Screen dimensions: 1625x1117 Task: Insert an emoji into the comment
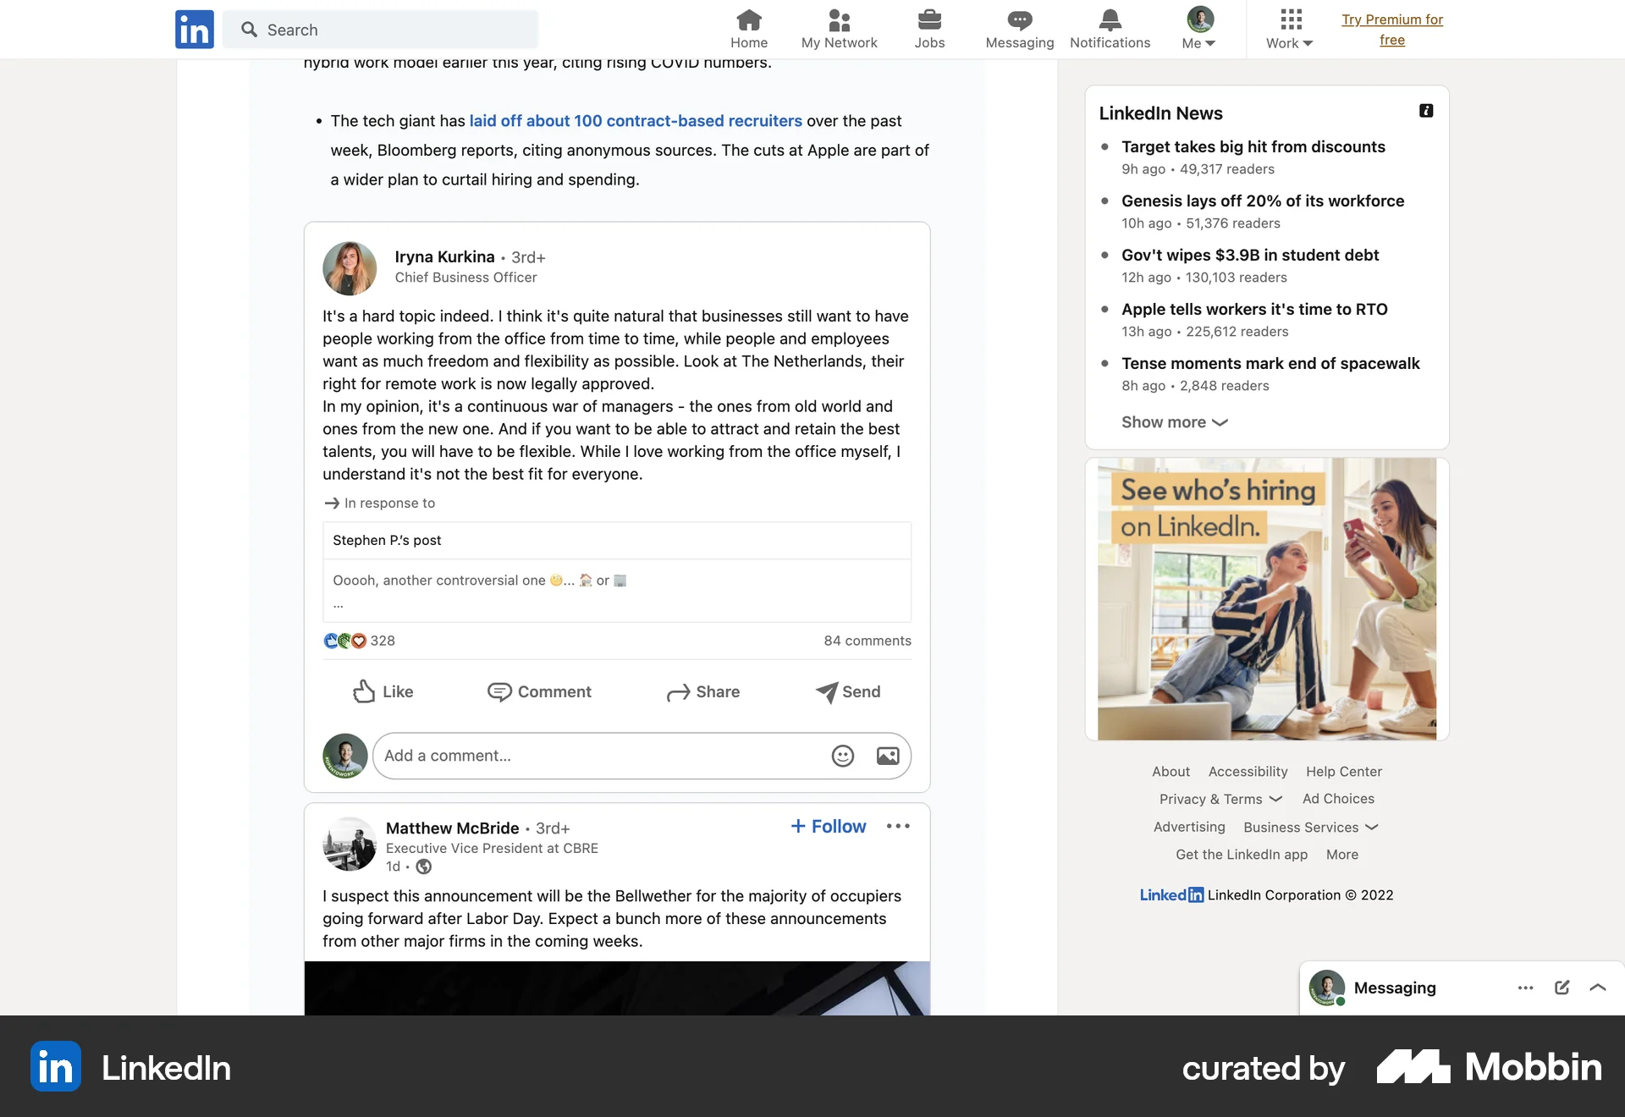click(x=842, y=756)
